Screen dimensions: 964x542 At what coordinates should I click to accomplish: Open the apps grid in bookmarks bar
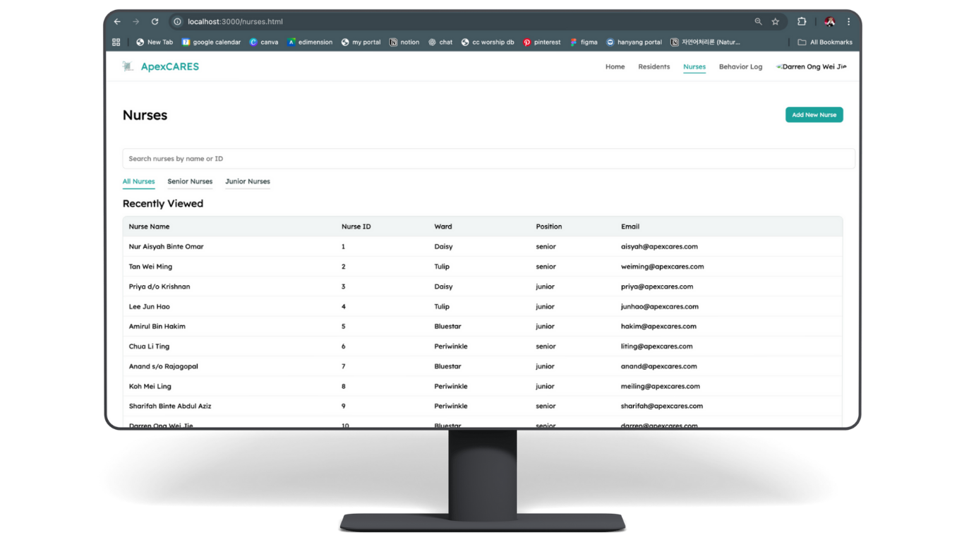tap(116, 42)
